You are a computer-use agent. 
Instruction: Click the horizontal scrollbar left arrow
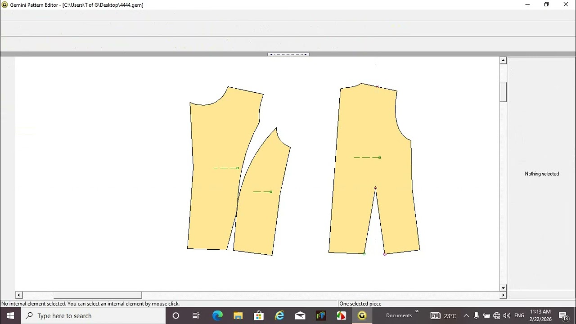(19, 295)
